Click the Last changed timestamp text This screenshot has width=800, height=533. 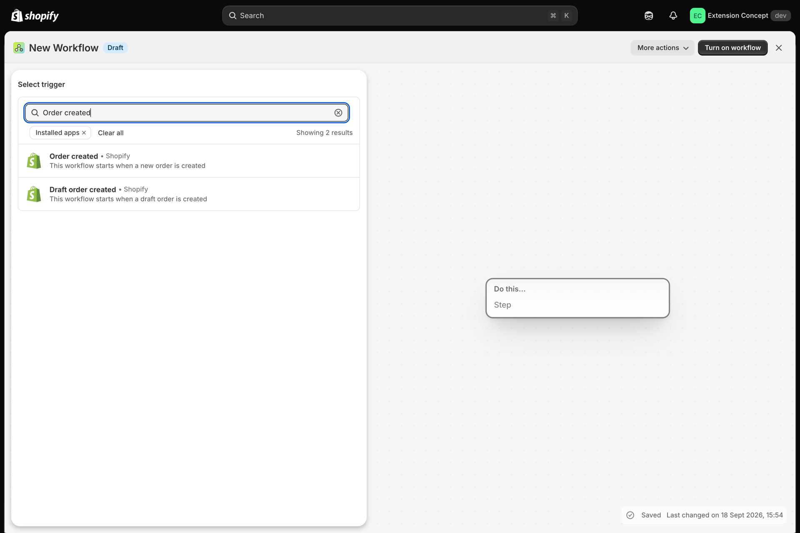[x=725, y=515]
